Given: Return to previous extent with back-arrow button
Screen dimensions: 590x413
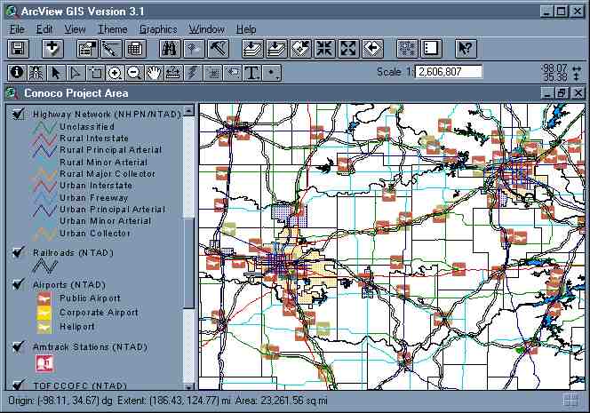Looking at the screenshot, I should coord(373,49).
